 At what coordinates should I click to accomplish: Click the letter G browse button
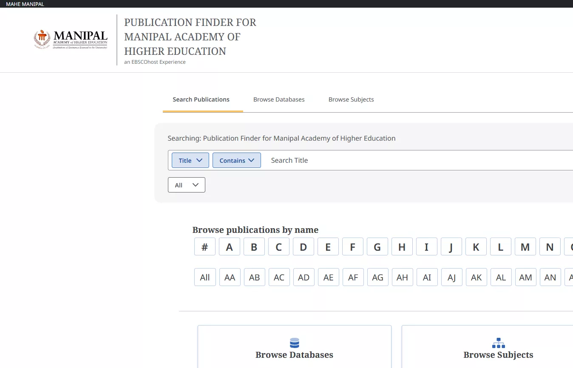coord(377,246)
